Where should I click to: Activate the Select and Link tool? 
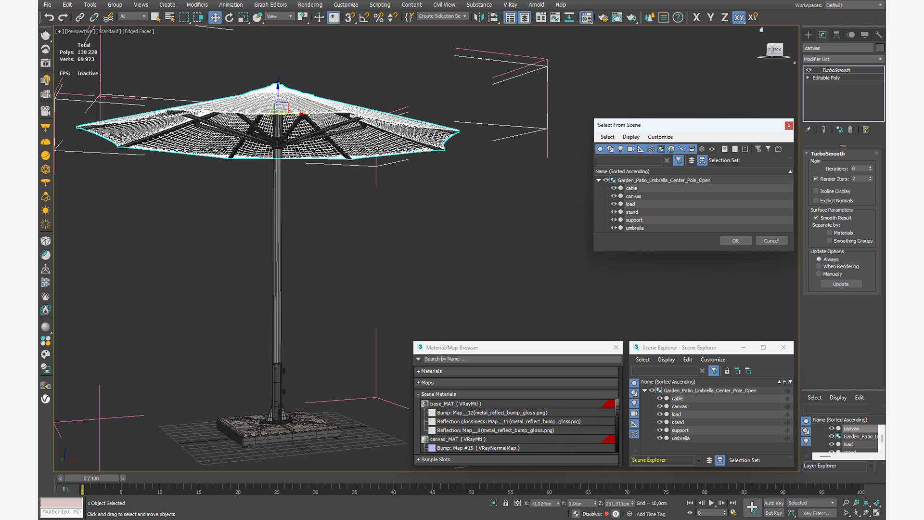tap(79, 17)
